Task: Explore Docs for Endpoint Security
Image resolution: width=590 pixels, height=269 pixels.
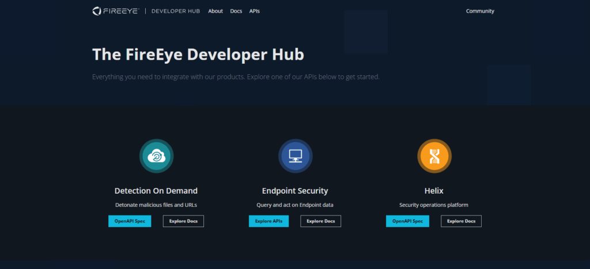Action: coord(321,221)
